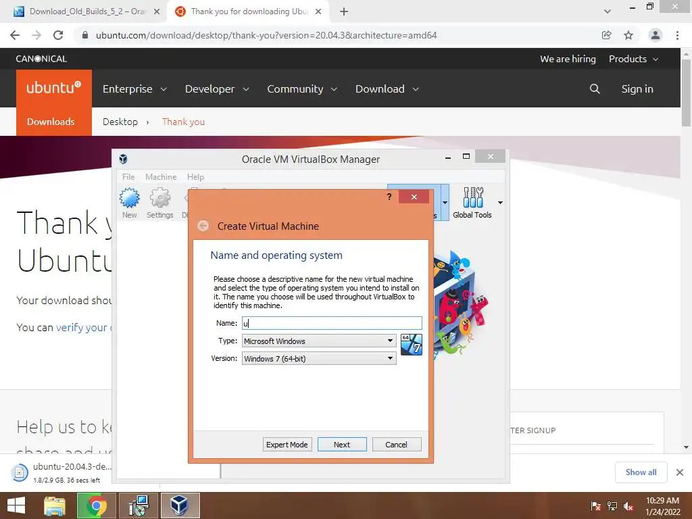
Task: Open the tab search chevron
Action: tap(608, 11)
